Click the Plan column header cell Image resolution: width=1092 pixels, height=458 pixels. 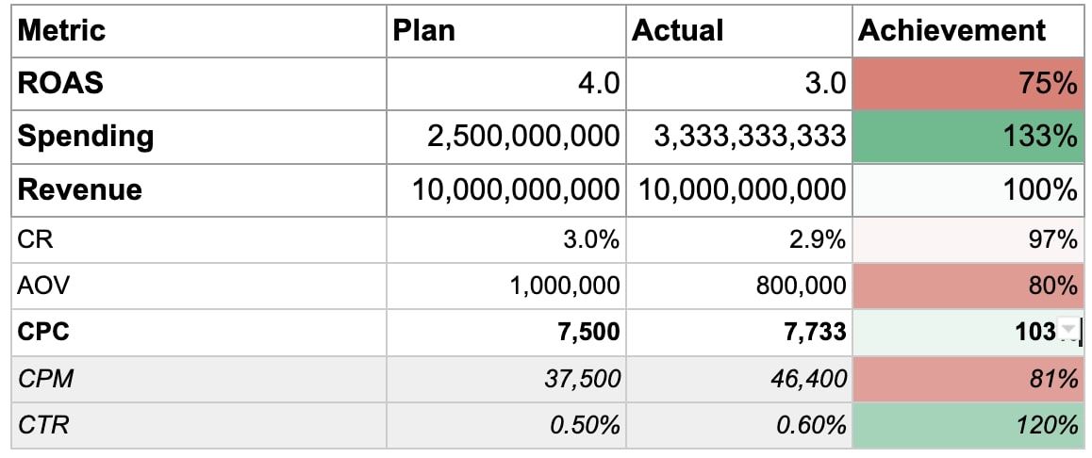pyautogui.click(x=505, y=30)
